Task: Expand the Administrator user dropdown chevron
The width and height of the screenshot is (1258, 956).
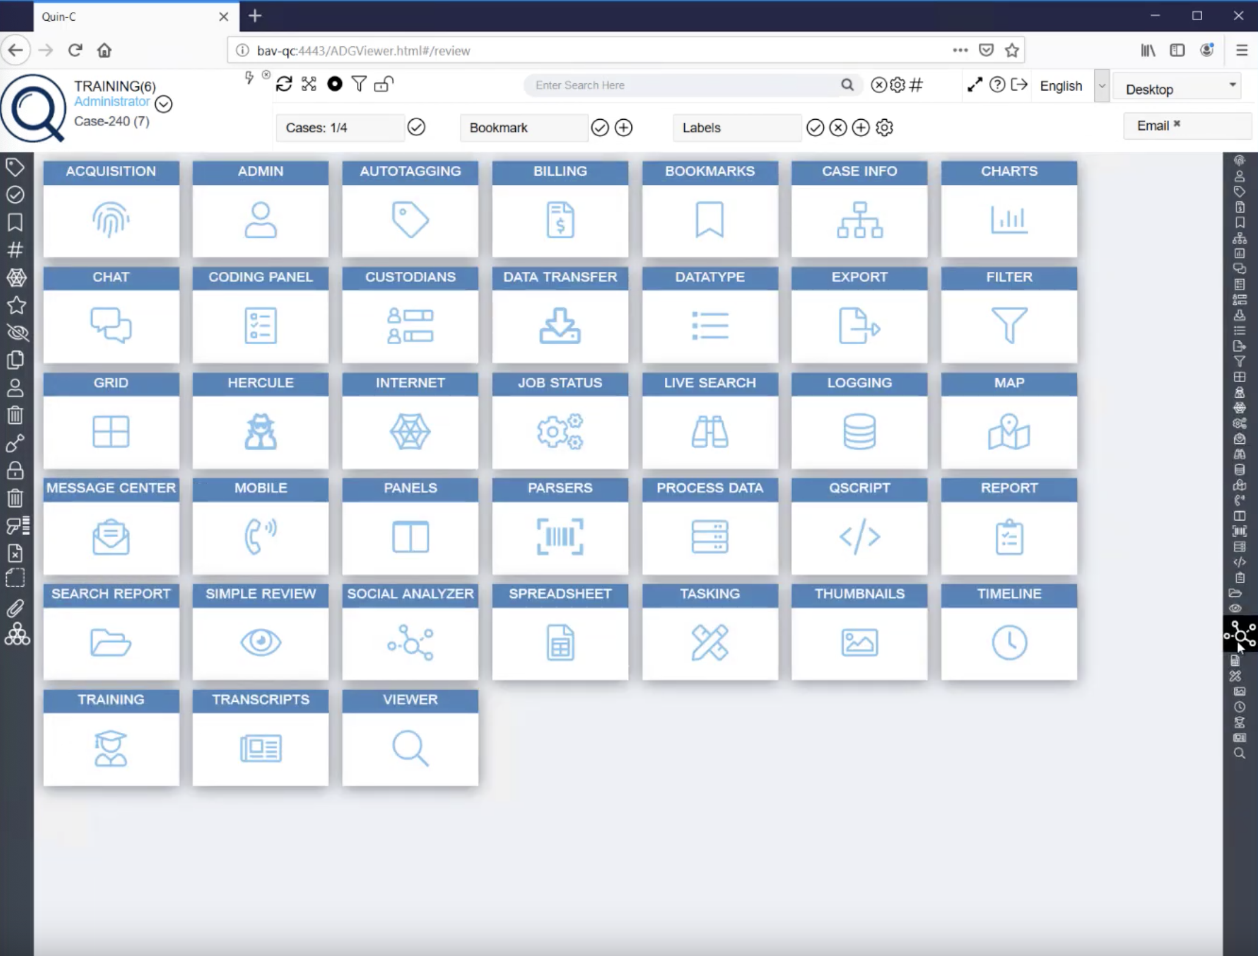Action: pyautogui.click(x=164, y=104)
